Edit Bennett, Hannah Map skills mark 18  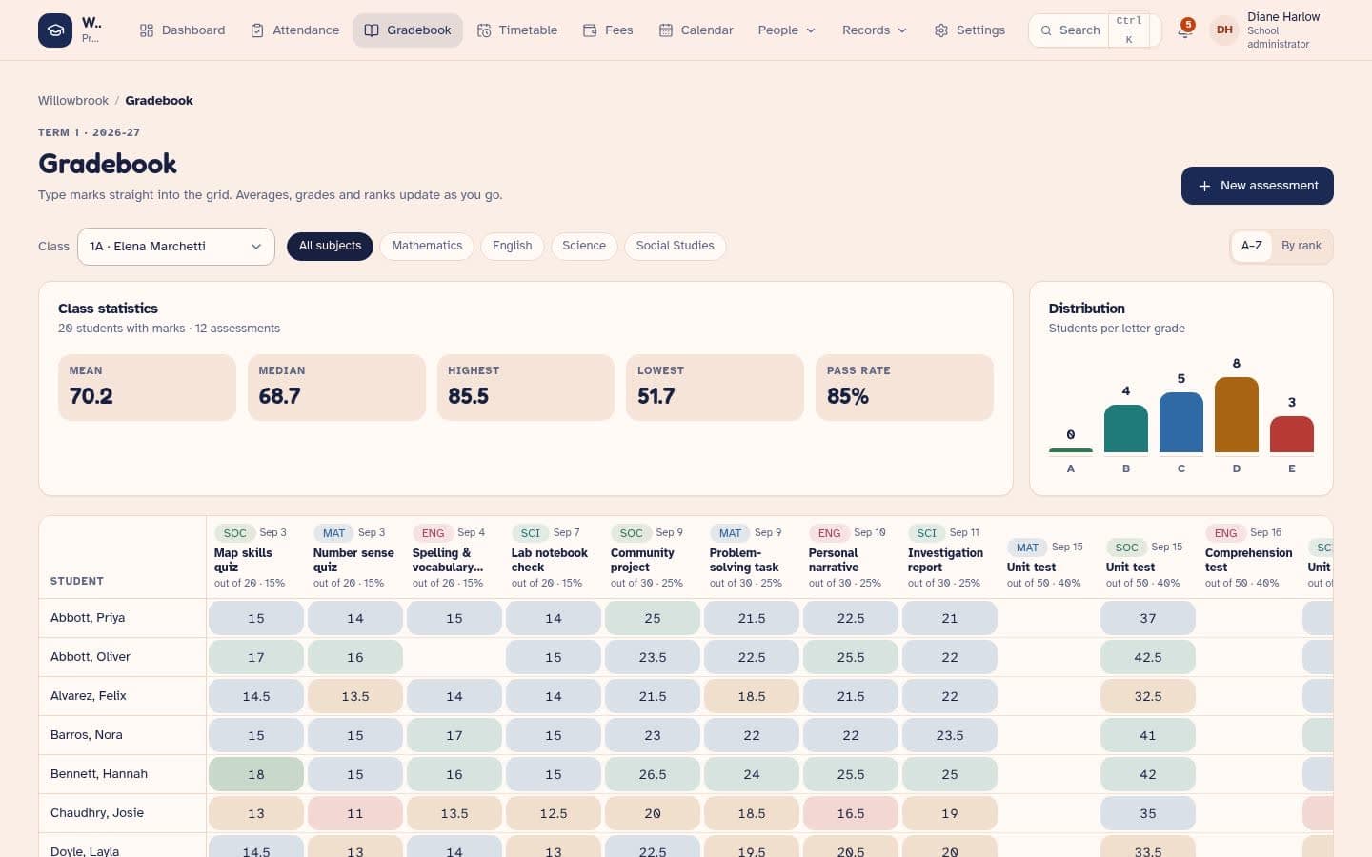point(256,775)
